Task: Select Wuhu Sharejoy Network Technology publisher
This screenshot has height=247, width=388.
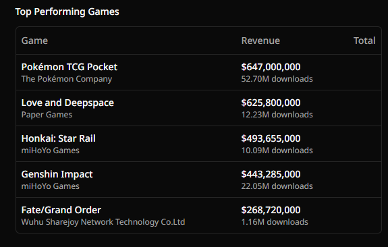Action: tap(103, 222)
